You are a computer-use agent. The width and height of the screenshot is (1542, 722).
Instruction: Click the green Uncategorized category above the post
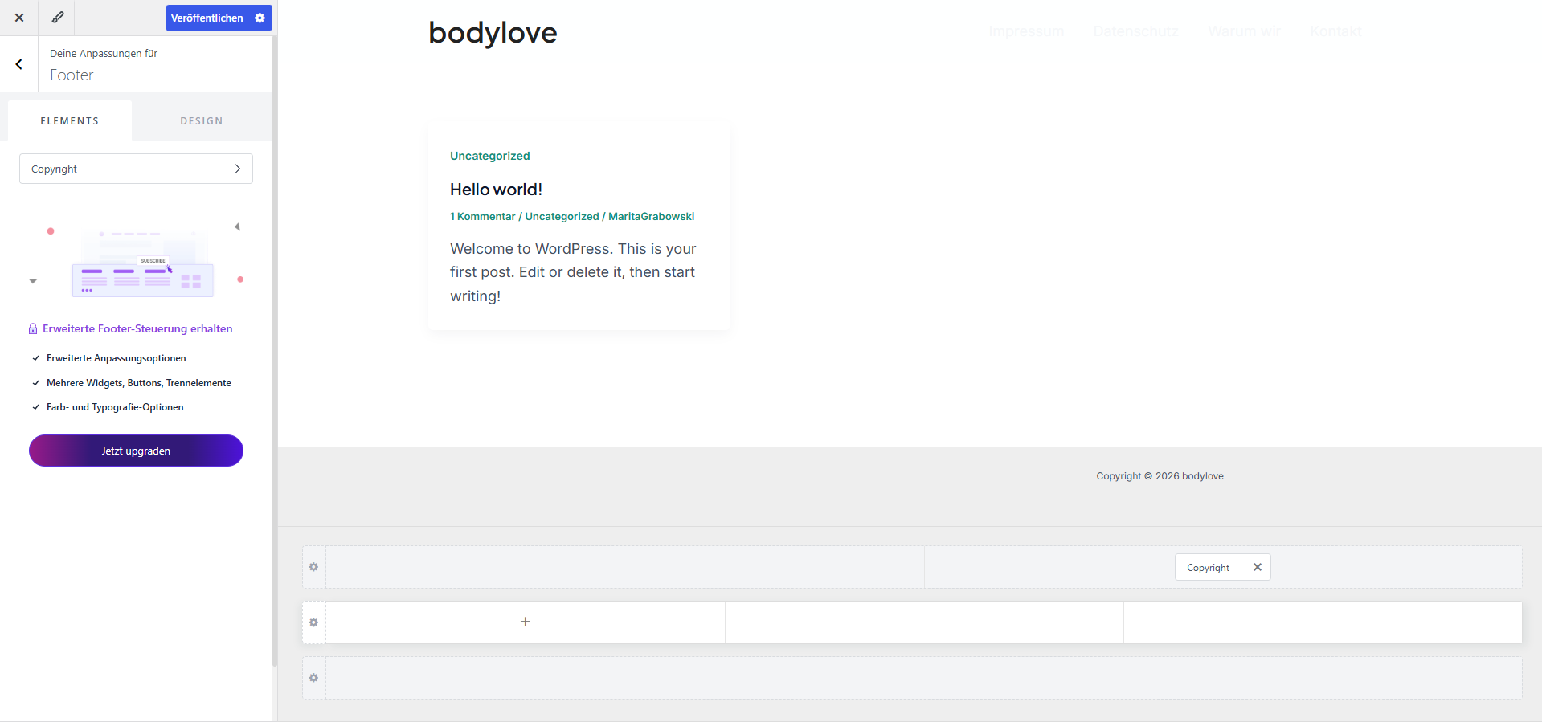point(490,156)
